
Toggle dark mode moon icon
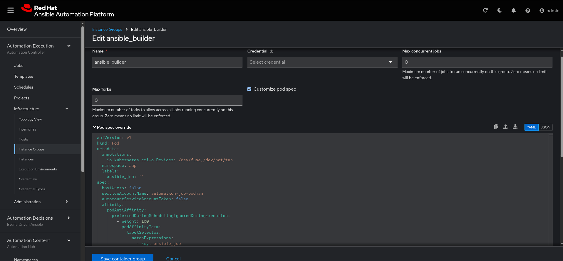(x=500, y=11)
